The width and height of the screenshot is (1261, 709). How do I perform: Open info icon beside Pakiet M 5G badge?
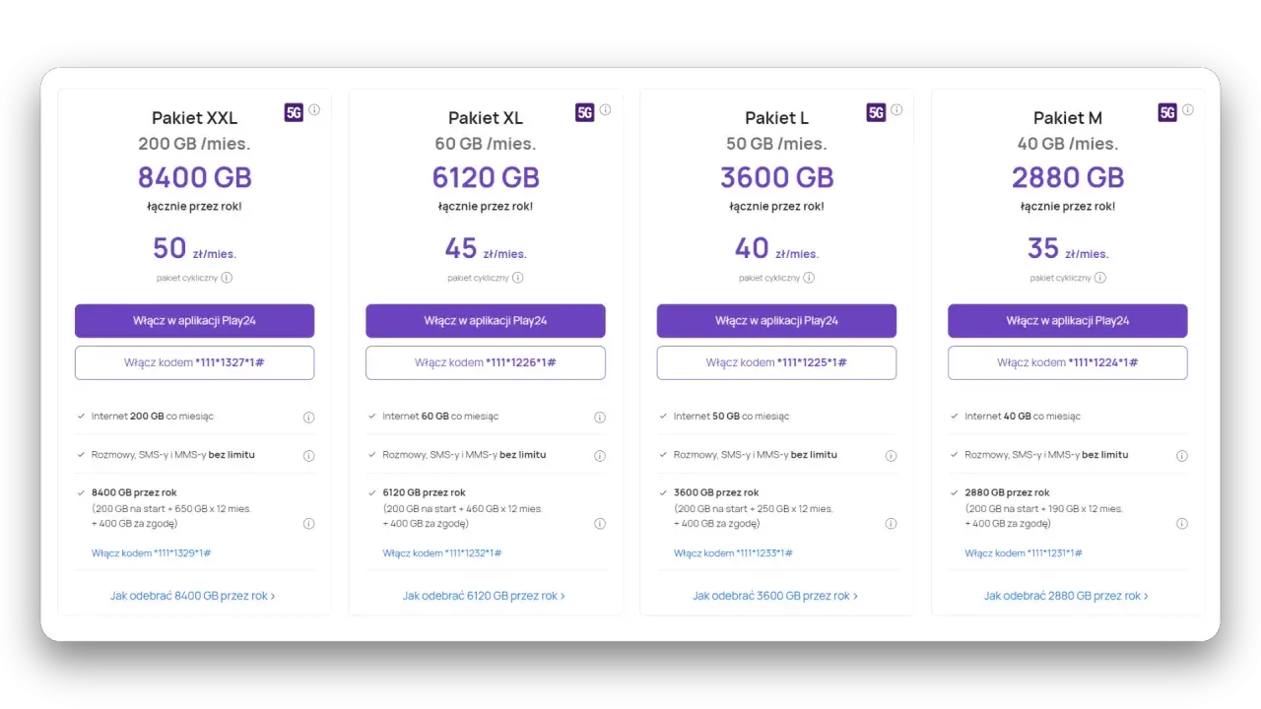click(x=1188, y=110)
